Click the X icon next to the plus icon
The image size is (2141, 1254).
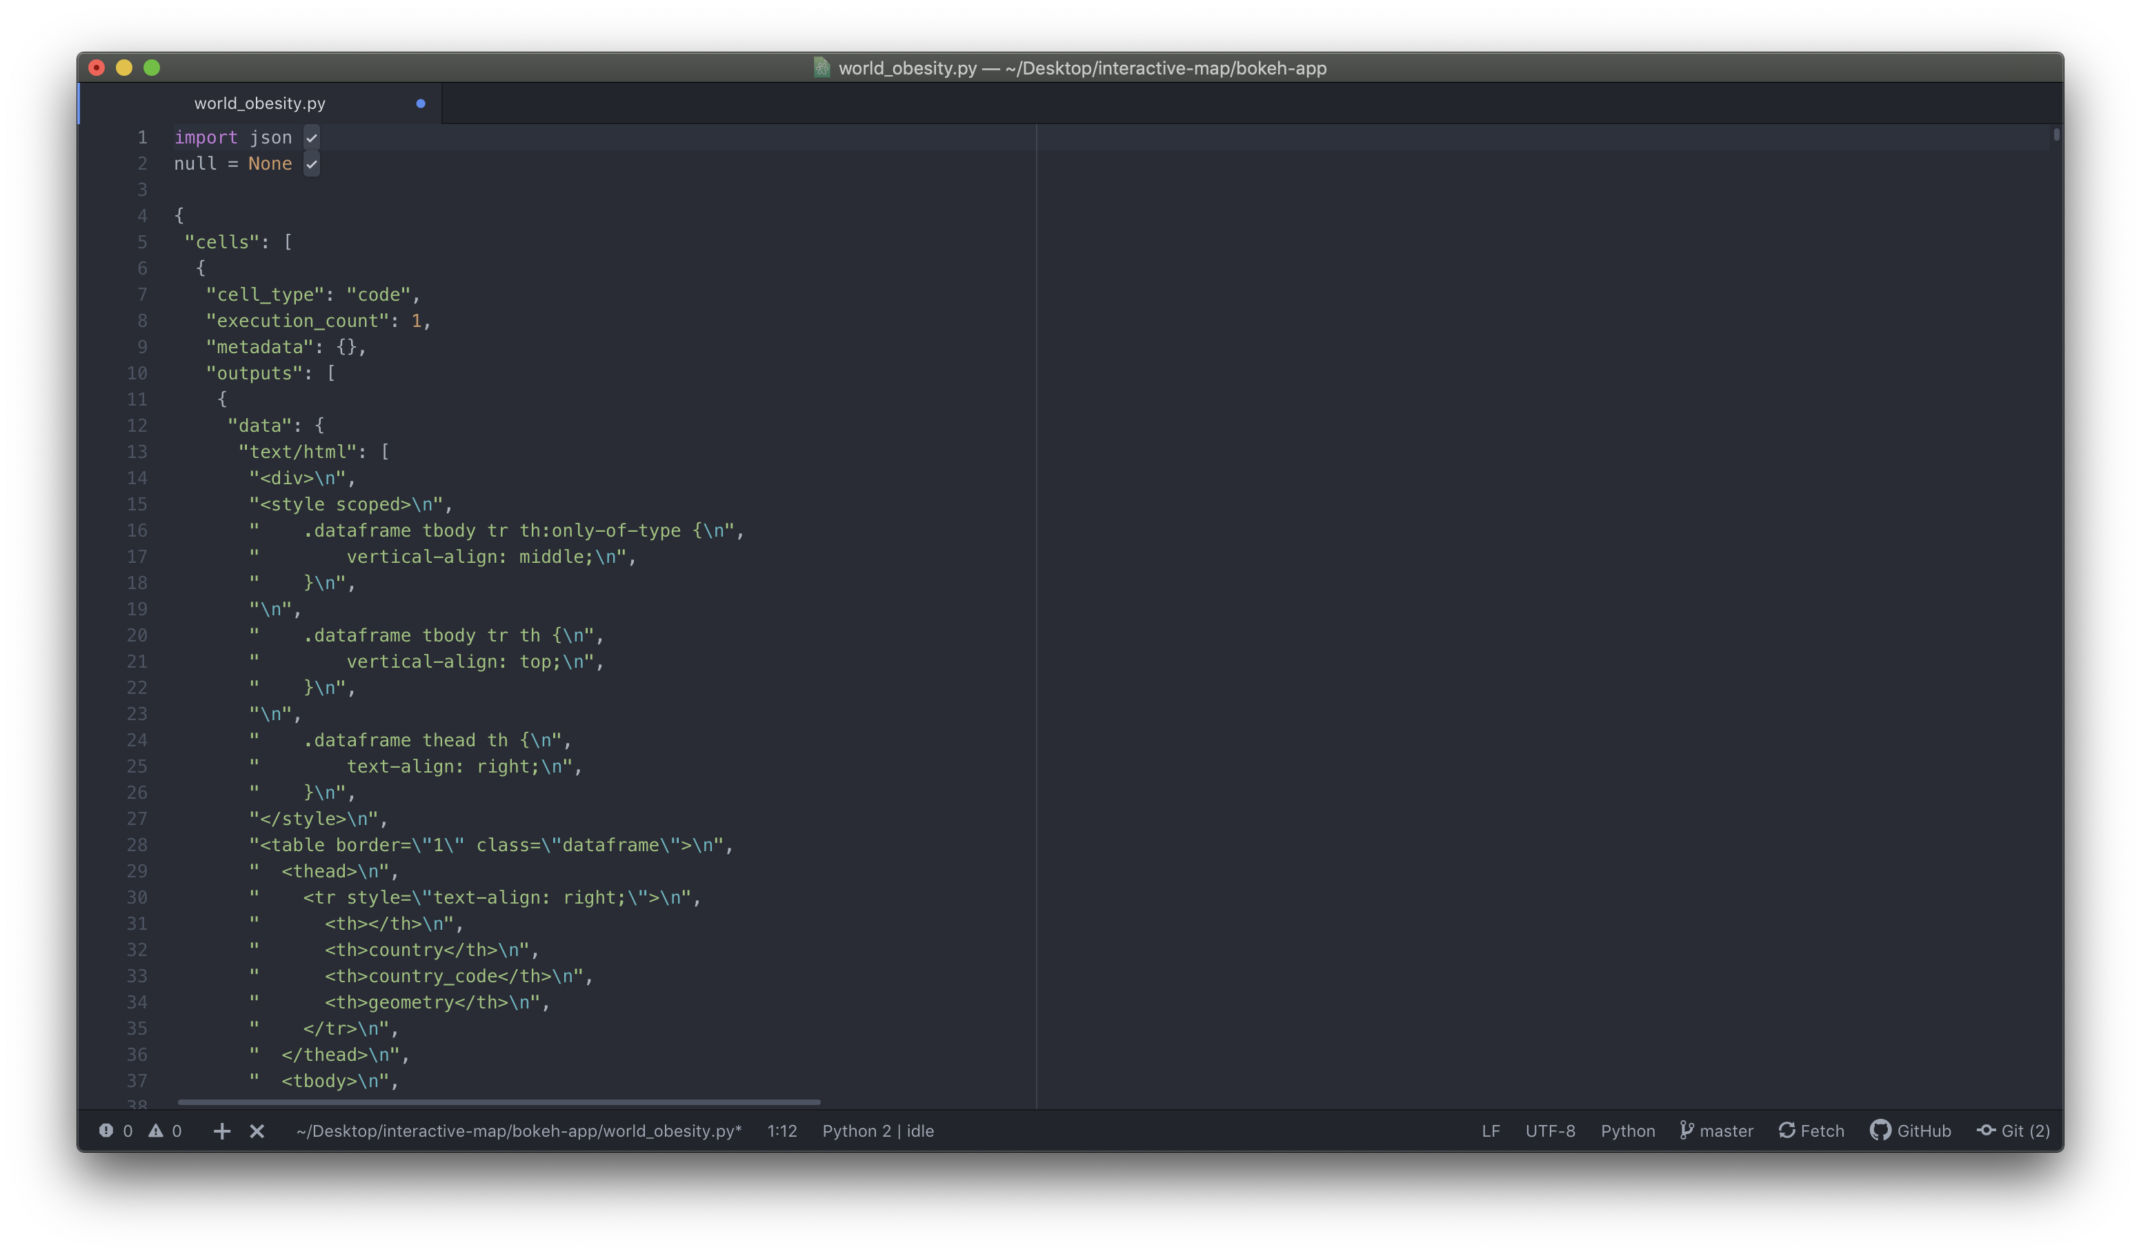(257, 1131)
